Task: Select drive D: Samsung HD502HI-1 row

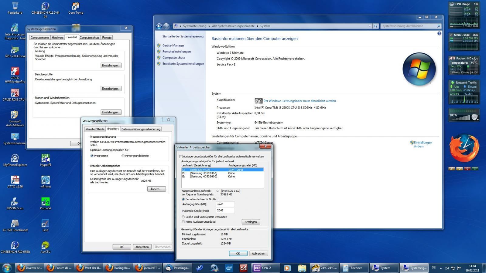Action: click(x=222, y=173)
